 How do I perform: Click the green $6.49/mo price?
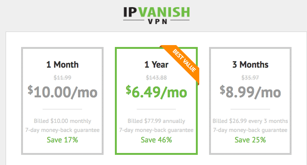pos(156,92)
